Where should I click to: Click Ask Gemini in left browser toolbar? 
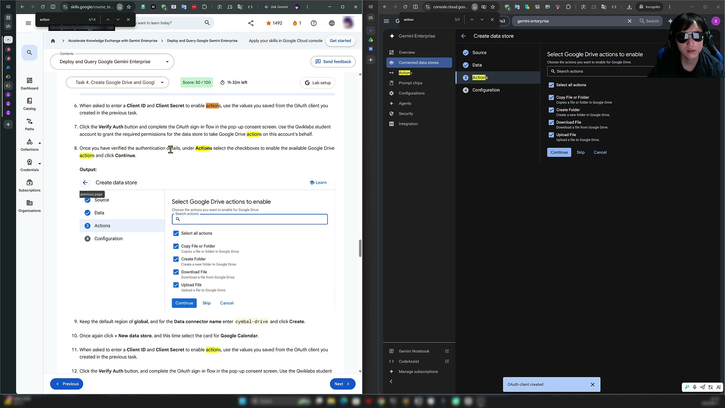(276, 7)
